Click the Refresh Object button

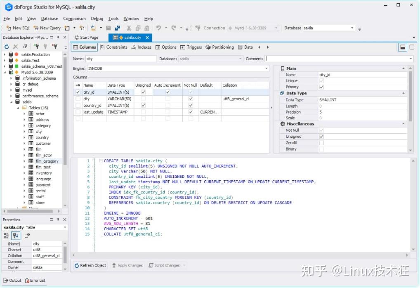tap(90, 265)
